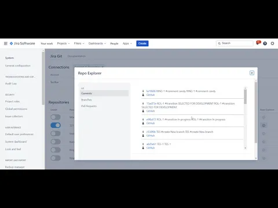This screenshot has height=208, width=278.
Task: Switch to the Branches tab
Action: click(x=86, y=100)
